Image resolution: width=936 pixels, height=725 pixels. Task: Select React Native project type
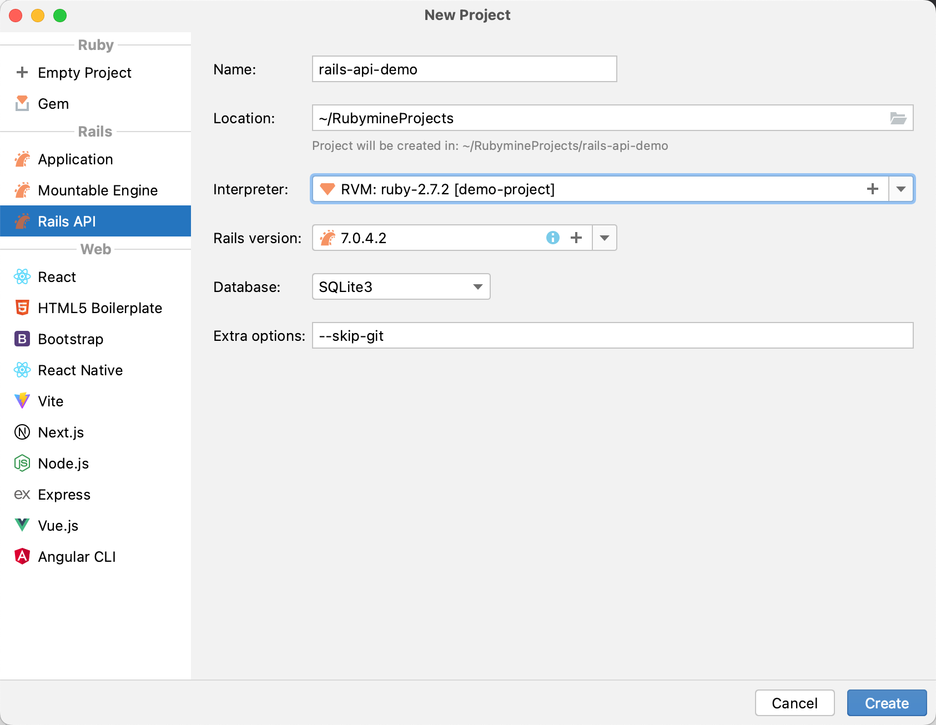coord(95,370)
